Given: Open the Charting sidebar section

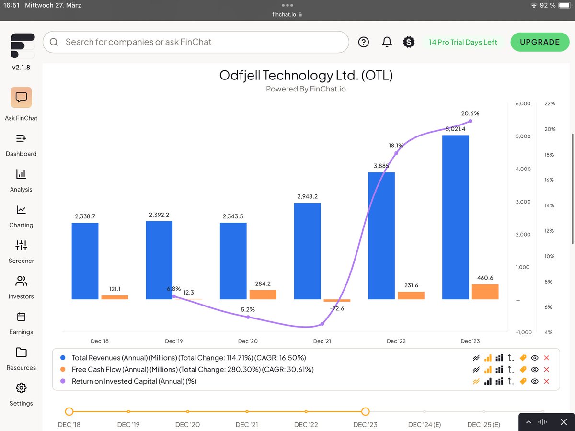Looking at the screenshot, I should (x=21, y=216).
